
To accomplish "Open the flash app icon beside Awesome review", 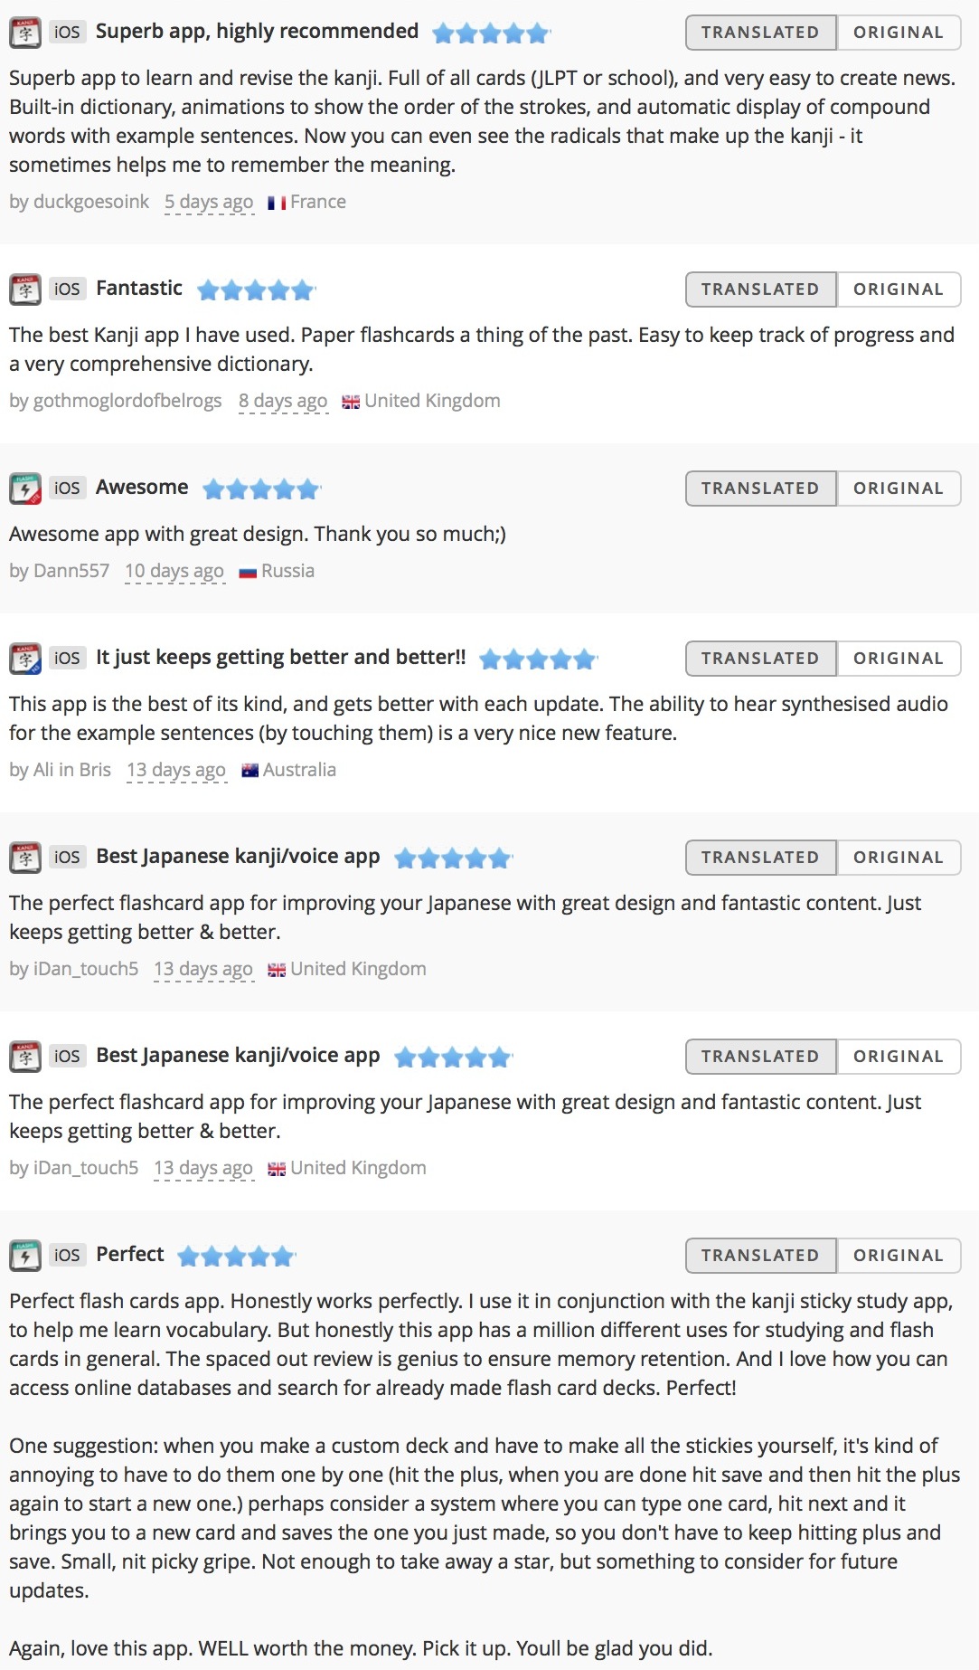I will click(25, 489).
